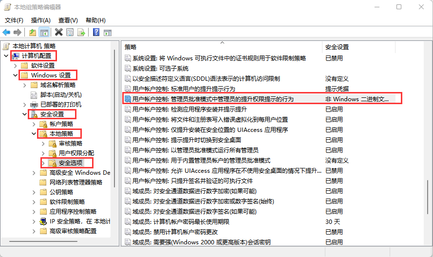433x257 pixels.
Task: Expand the 高级审核策略配置 node
Action: point(34,231)
